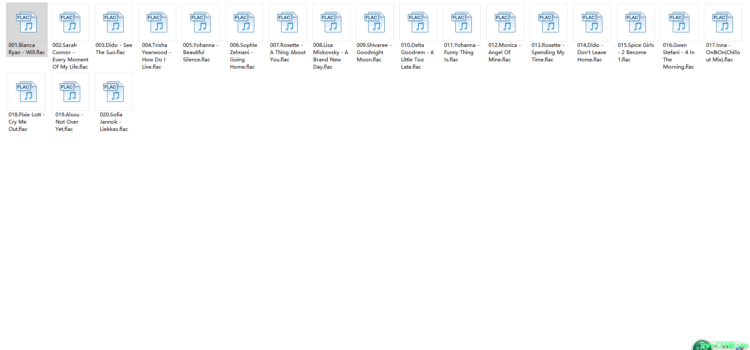
Task: Click the filename text 'Beautiful Silence.flac'
Action: [x=197, y=56]
